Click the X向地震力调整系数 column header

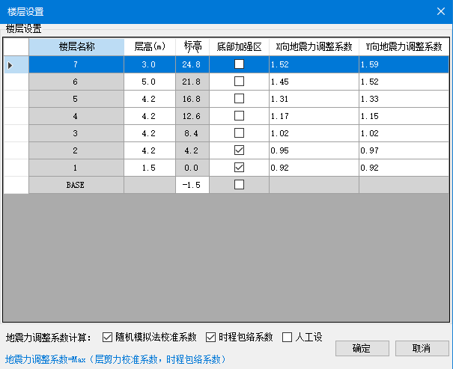[x=314, y=46]
